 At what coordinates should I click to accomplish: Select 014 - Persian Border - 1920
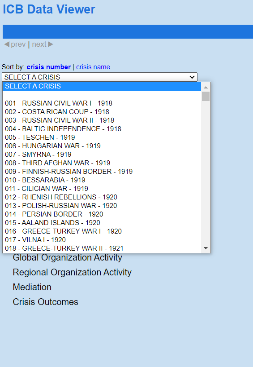pyautogui.click(x=102, y=214)
